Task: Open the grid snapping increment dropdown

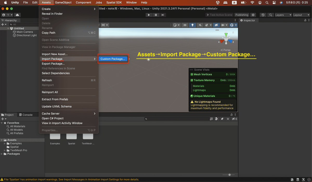Action: [x=105, y=25]
